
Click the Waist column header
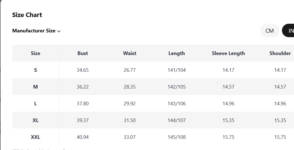pos(130,53)
